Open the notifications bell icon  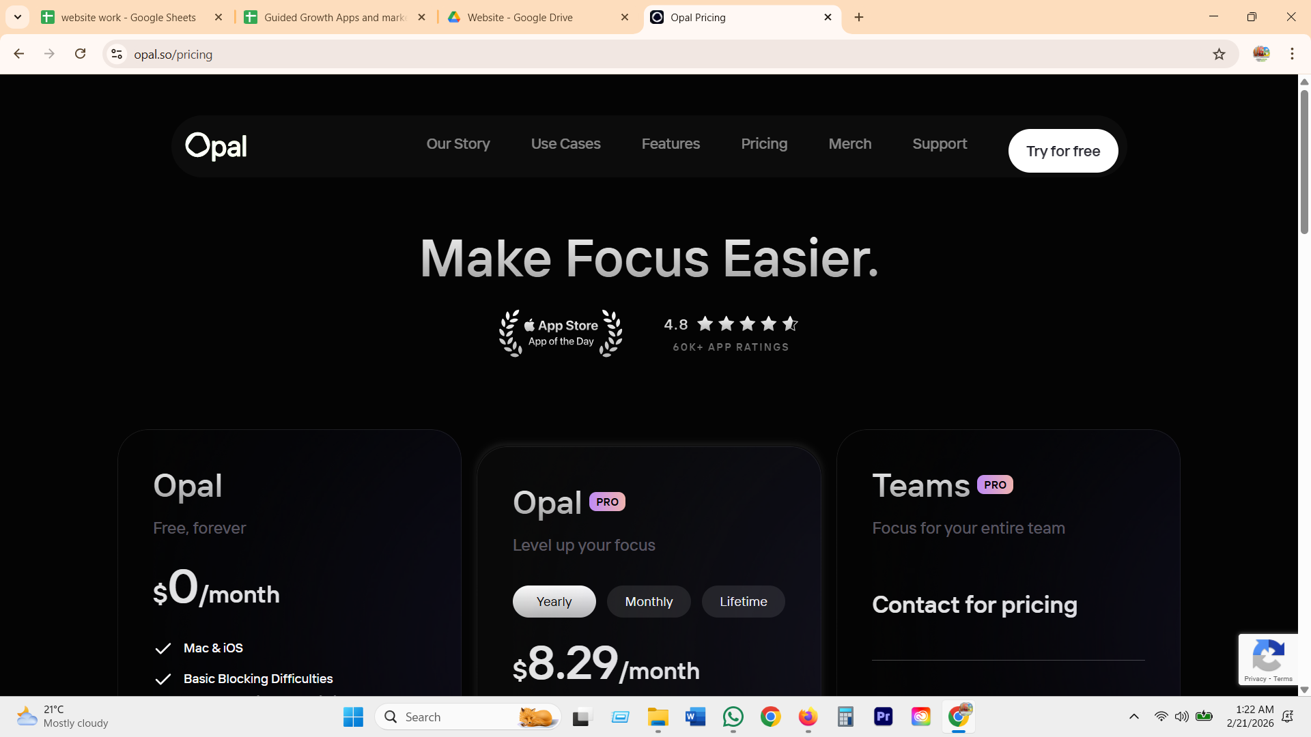pos(1288,717)
